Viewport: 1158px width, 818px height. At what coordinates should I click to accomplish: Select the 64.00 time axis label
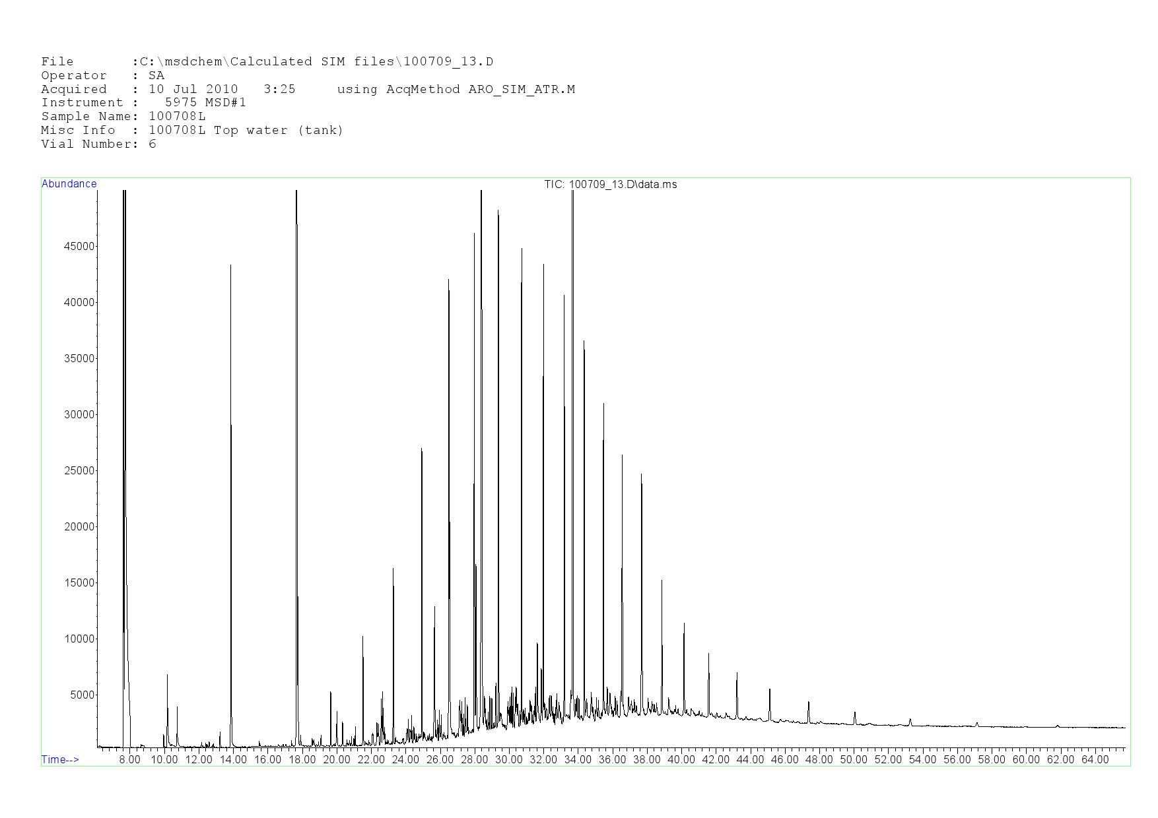pyautogui.click(x=1095, y=760)
